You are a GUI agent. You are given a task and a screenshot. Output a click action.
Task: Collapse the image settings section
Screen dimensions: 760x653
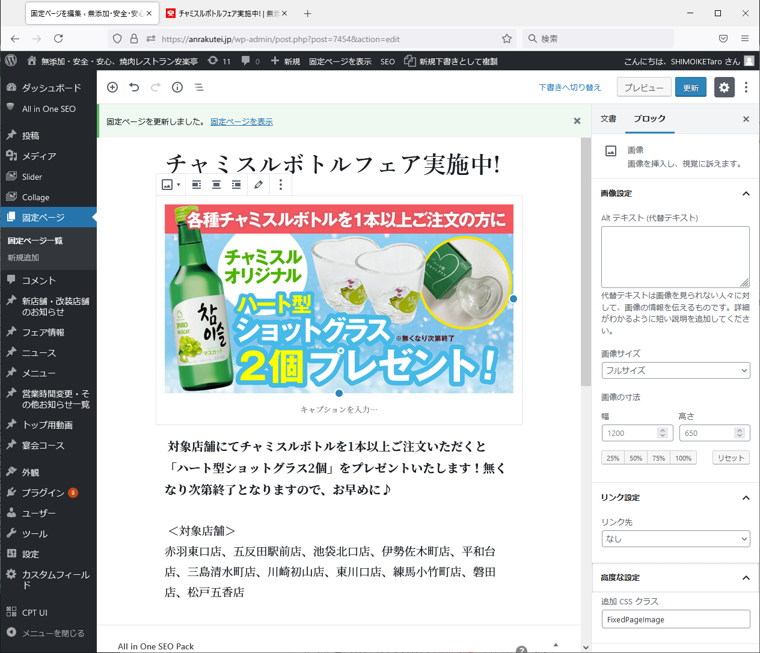coord(746,194)
